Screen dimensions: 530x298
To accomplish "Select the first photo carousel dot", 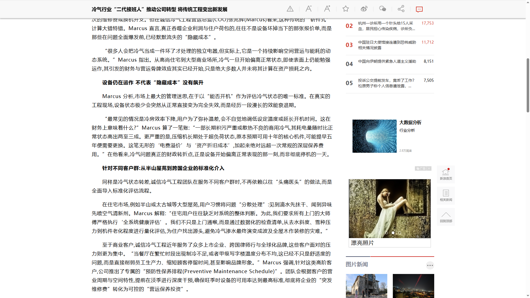I will (380, 233).
